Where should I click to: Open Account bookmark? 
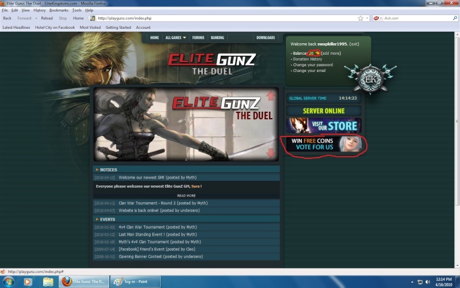(143, 27)
